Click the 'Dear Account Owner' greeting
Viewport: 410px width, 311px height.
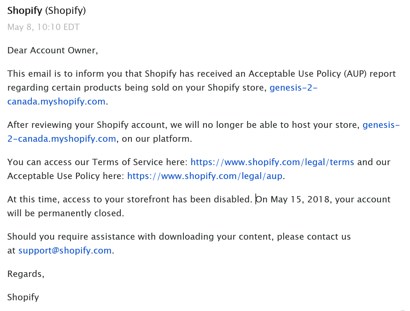point(53,51)
